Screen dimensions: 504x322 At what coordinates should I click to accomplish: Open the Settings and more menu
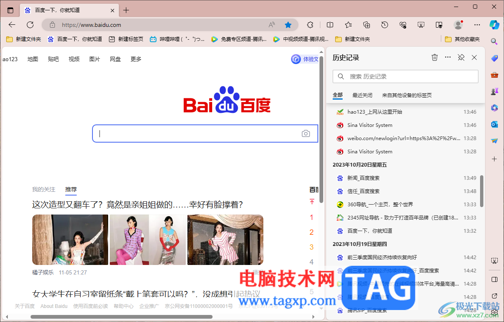pos(477,25)
